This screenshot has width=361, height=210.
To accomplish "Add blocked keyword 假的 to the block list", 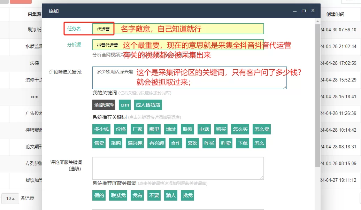I will (99, 195).
